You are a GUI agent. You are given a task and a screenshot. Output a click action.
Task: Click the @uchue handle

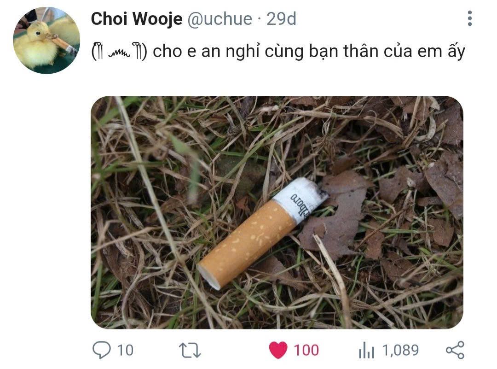[x=220, y=19]
